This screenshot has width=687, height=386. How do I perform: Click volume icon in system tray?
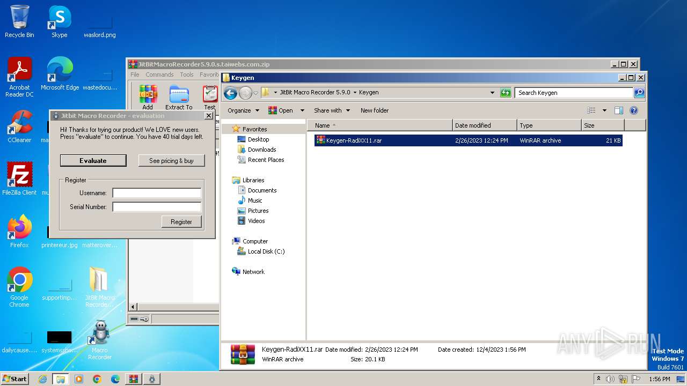tap(610, 379)
